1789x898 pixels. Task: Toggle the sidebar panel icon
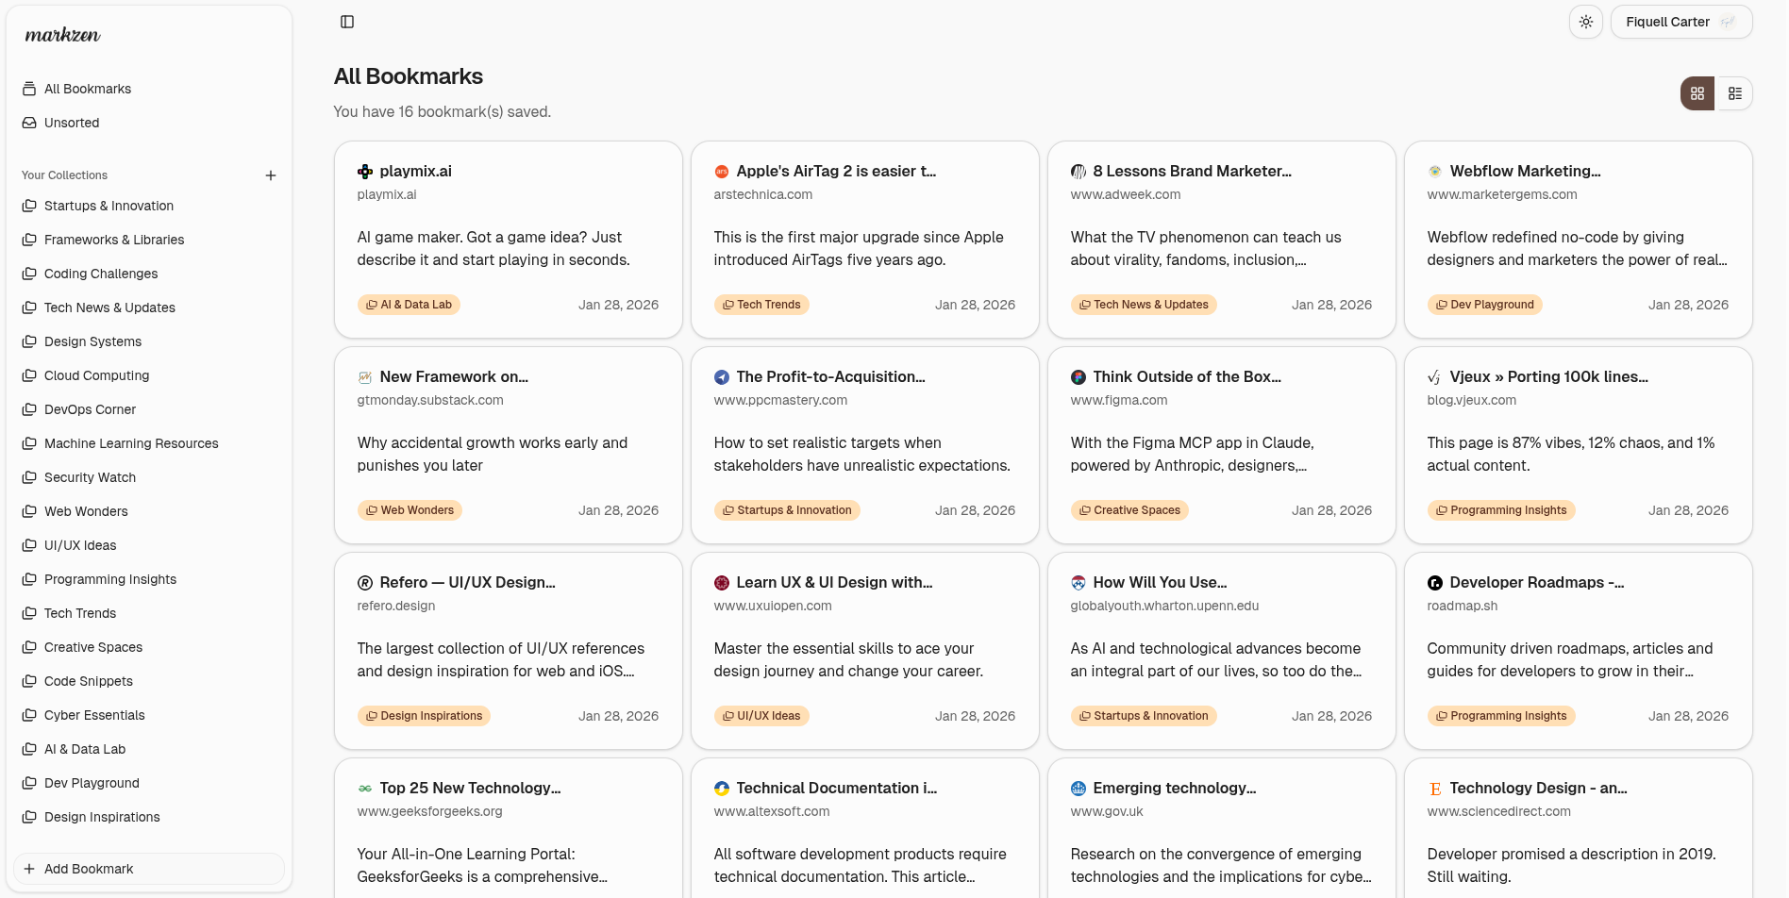click(347, 22)
